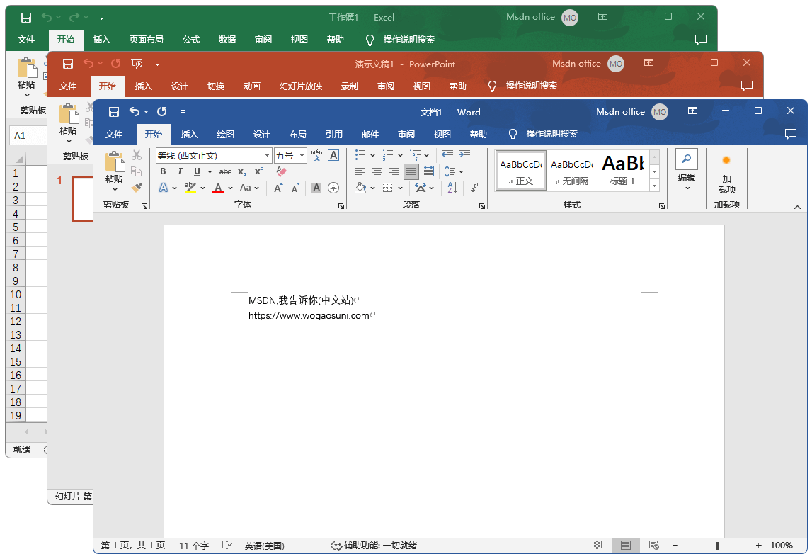Increase paragraph indent in Word
This screenshot has height=559, width=812.
464,155
